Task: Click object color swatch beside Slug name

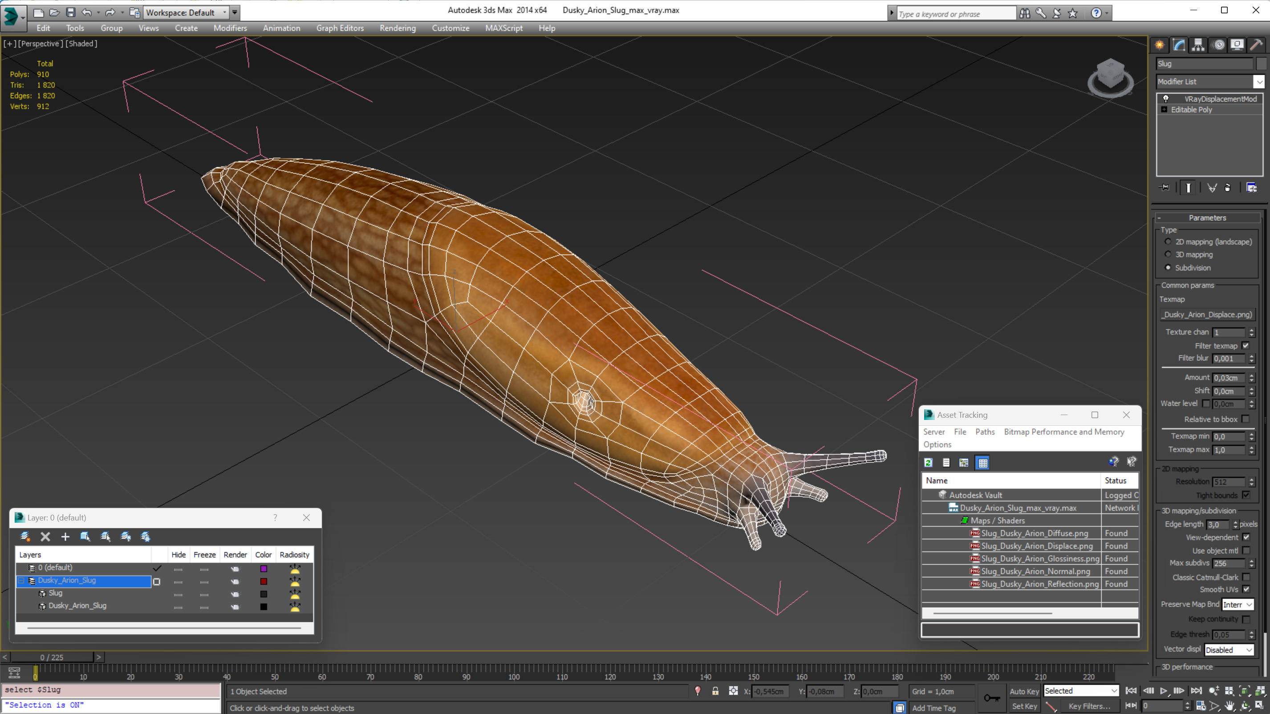Action: [1261, 64]
